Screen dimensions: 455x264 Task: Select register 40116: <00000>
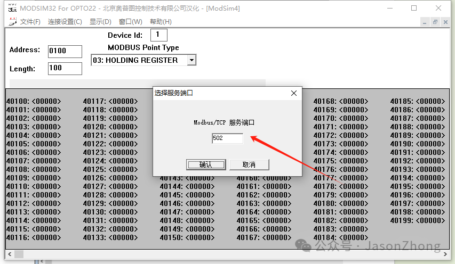coord(34,238)
